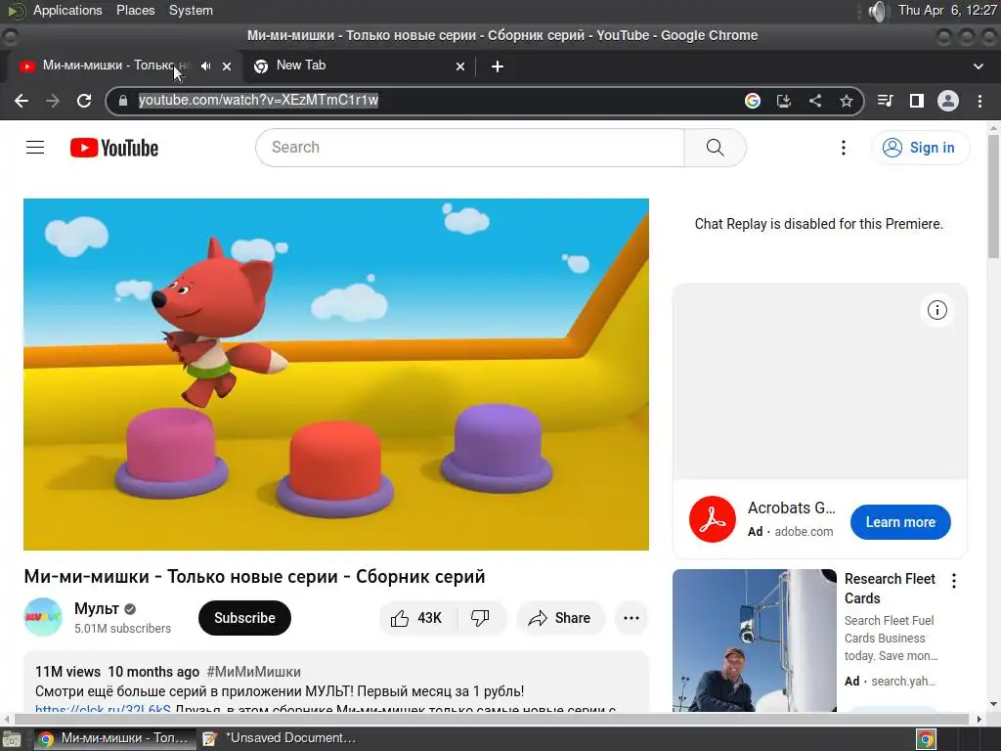Click the video player
This screenshot has width=1001, height=751.
point(336,375)
